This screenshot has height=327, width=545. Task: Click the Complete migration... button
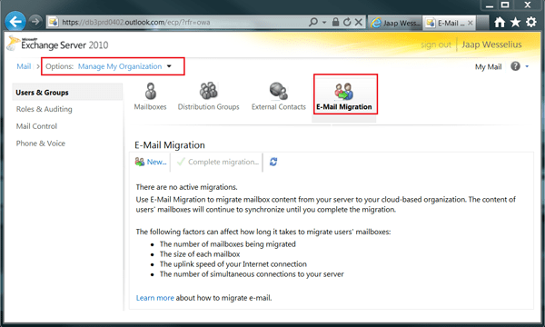pos(218,162)
